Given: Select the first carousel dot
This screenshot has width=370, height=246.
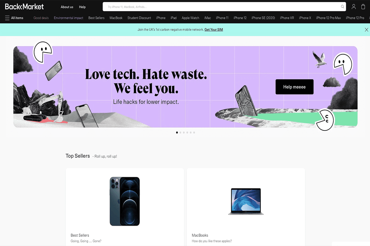Looking at the screenshot, I should click(177, 133).
